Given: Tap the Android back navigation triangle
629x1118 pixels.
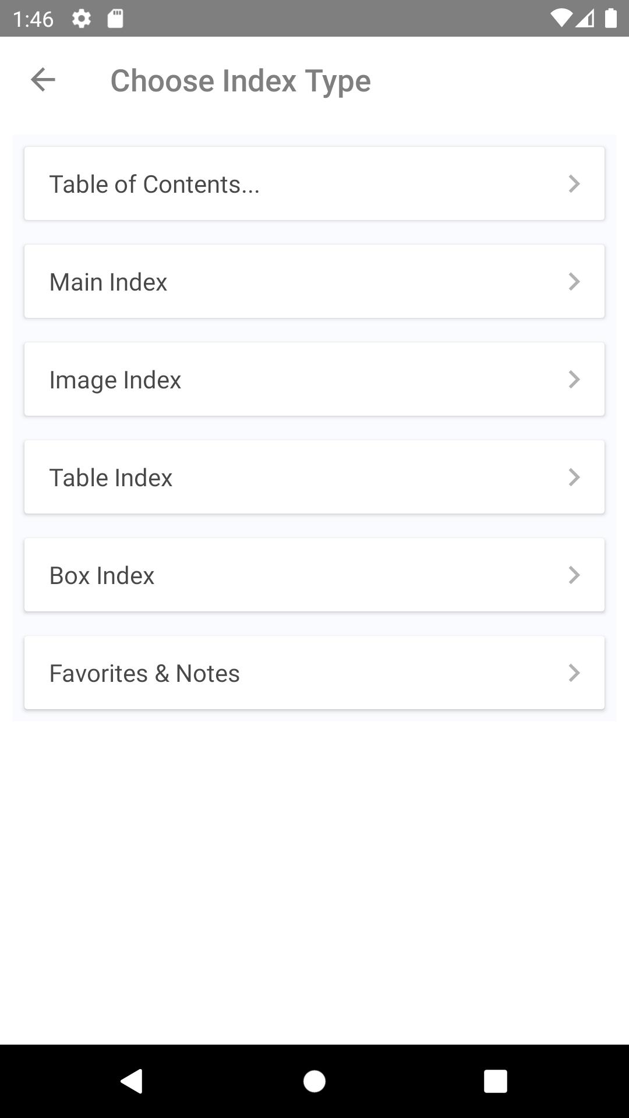Looking at the screenshot, I should 132,1081.
